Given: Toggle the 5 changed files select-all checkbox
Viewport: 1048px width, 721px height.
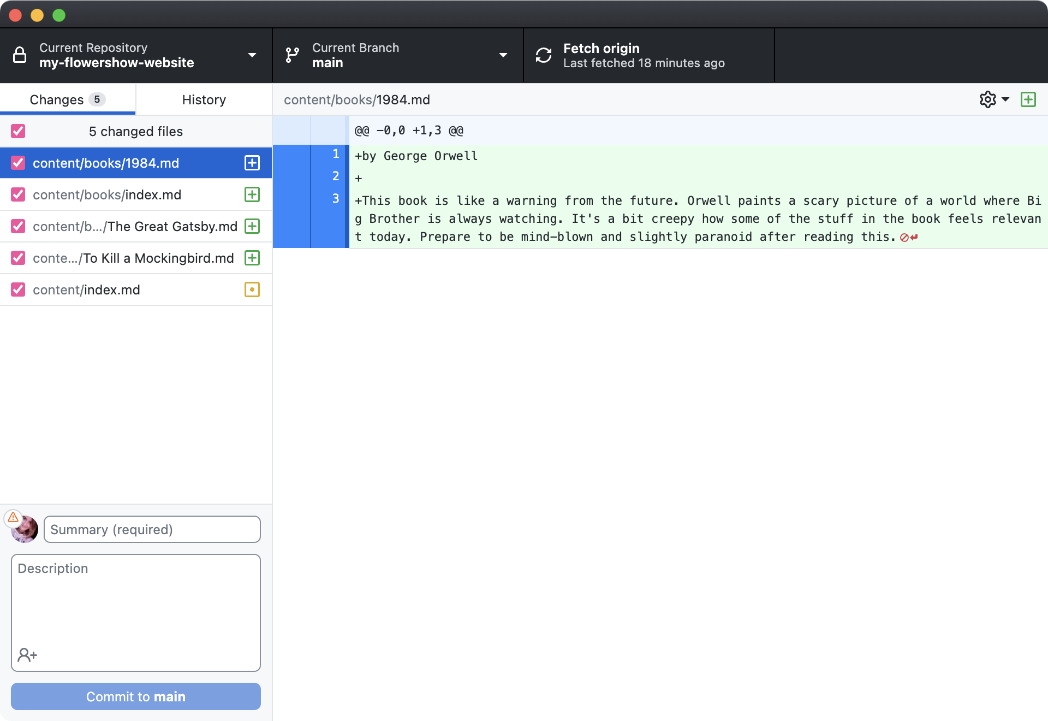Looking at the screenshot, I should click(18, 131).
